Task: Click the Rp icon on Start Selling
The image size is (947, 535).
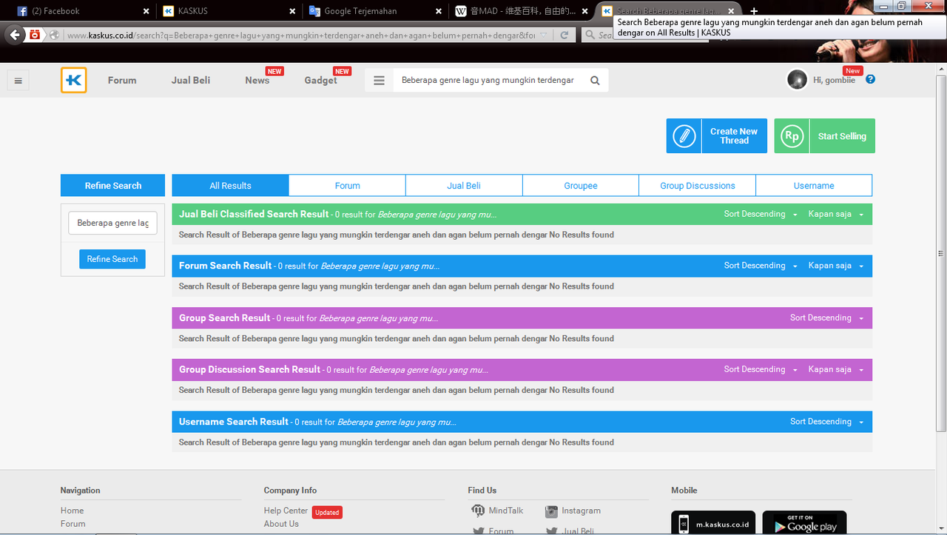Action: pos(792,136)
